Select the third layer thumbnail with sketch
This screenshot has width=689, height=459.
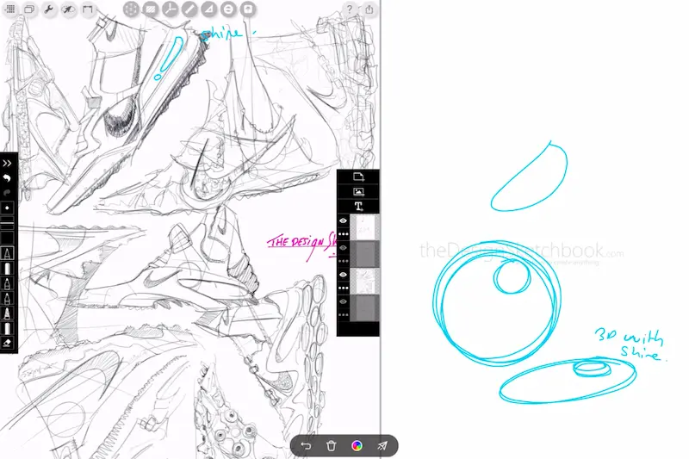tap(364, 281)
